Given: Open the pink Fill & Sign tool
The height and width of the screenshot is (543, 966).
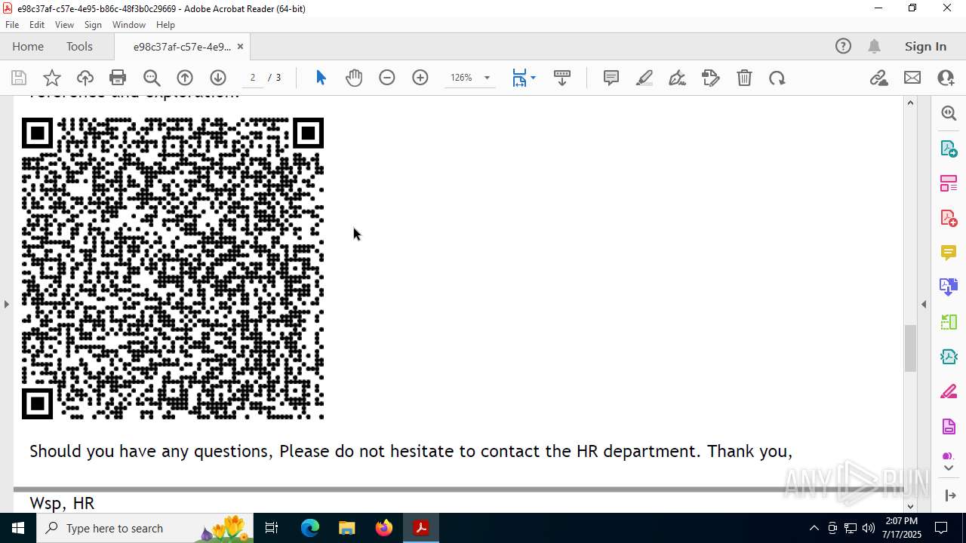Looking at the screenshot, I should pos(949,391).
